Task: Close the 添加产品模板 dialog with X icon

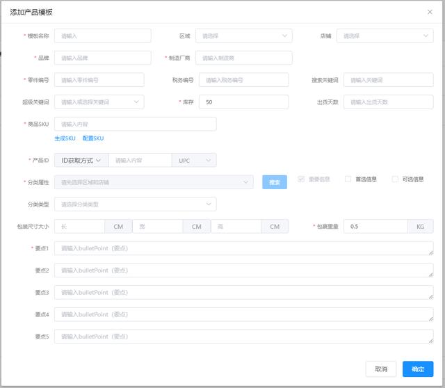Action: click(429, 12)
